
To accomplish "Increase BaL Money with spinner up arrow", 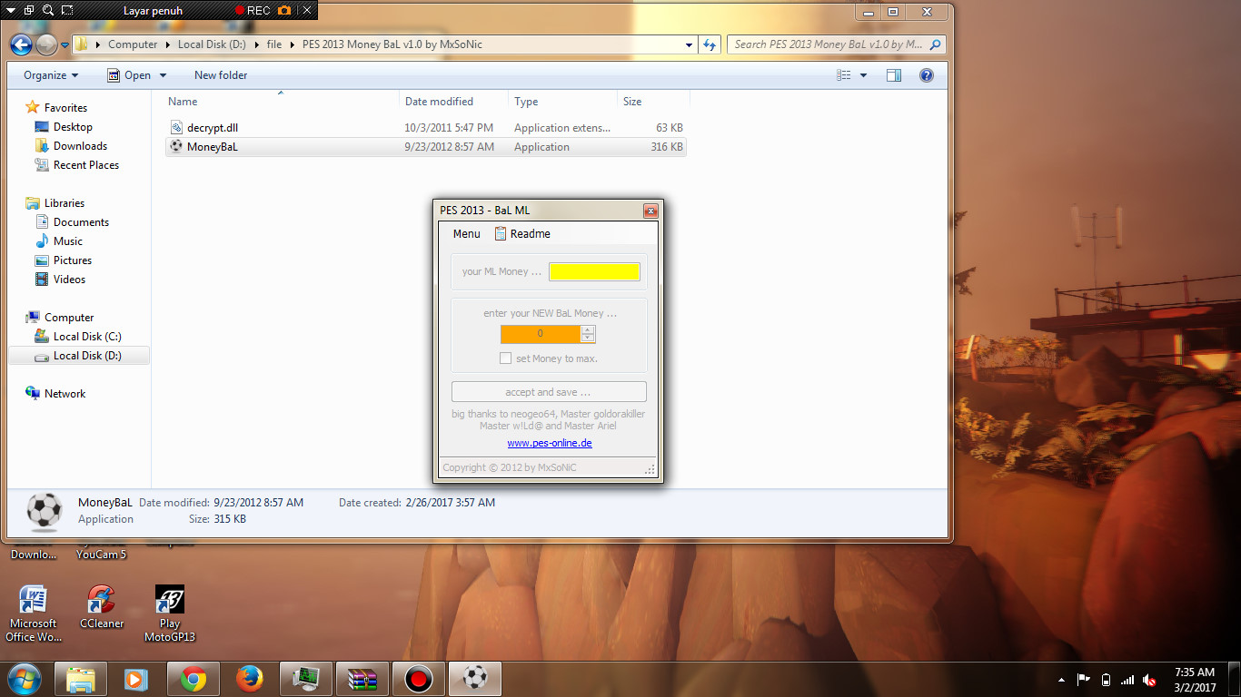I will coord(588,329).
